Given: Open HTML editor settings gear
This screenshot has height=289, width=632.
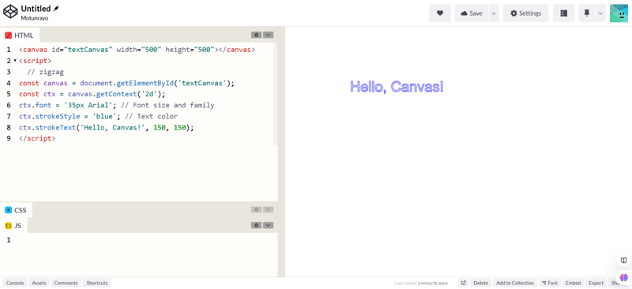Looking at the screenshot, I should (x=256, y=35).
